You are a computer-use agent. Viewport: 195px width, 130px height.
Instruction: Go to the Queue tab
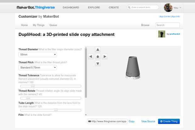tap(53, 25)
